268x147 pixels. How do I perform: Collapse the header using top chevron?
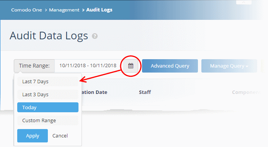coord(243,2)
